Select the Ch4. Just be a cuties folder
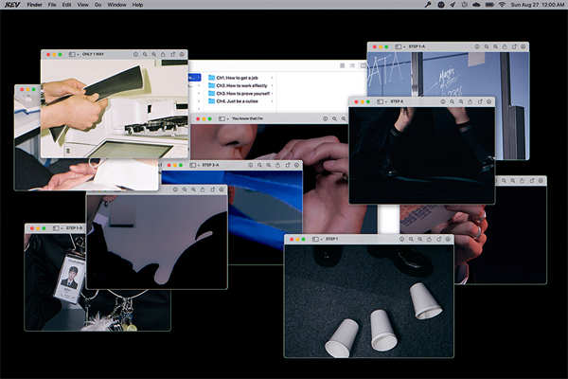The image size is (568, 379). (x=233, y=101)
